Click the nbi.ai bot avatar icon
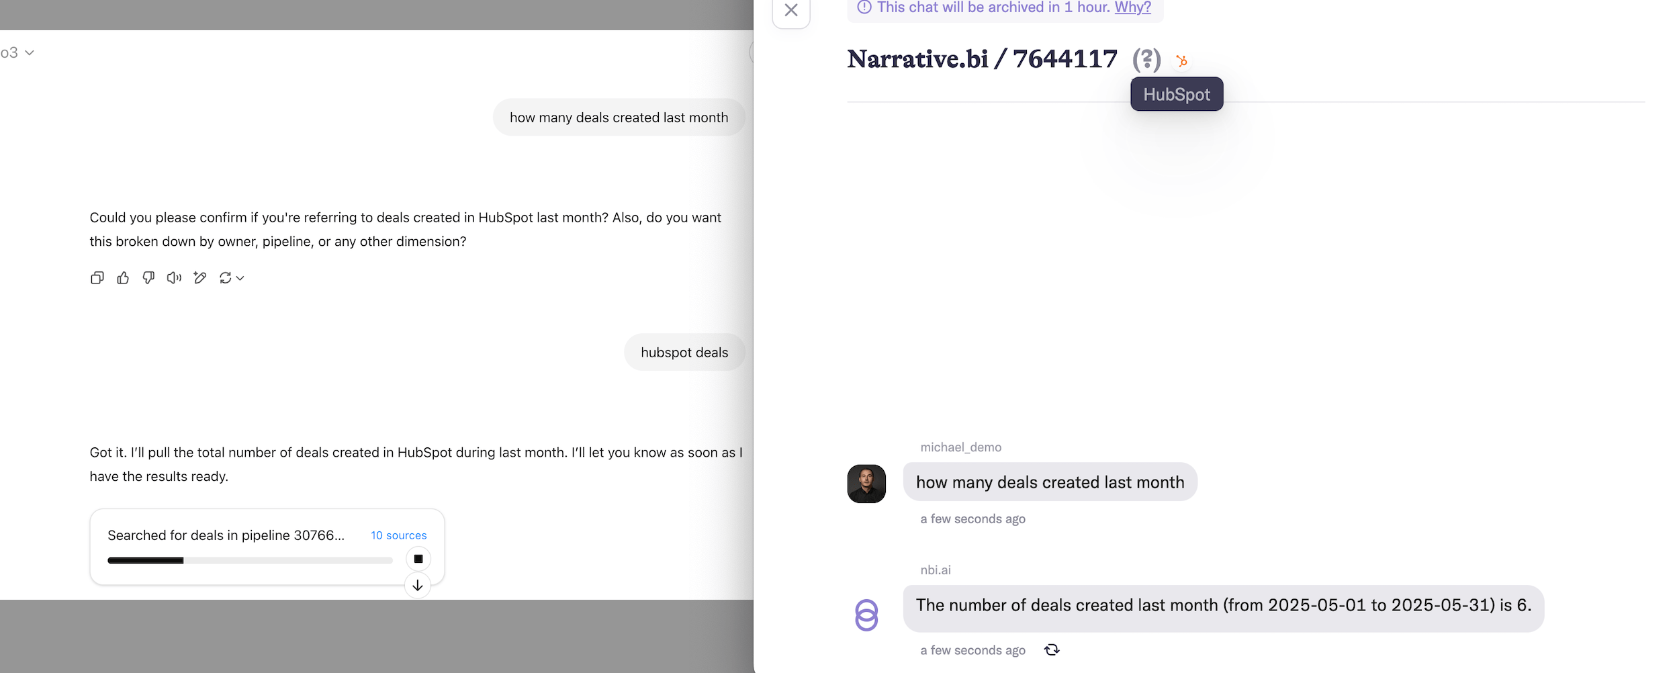The width and height of the screenshot is (1675, 673). (866, 615)
